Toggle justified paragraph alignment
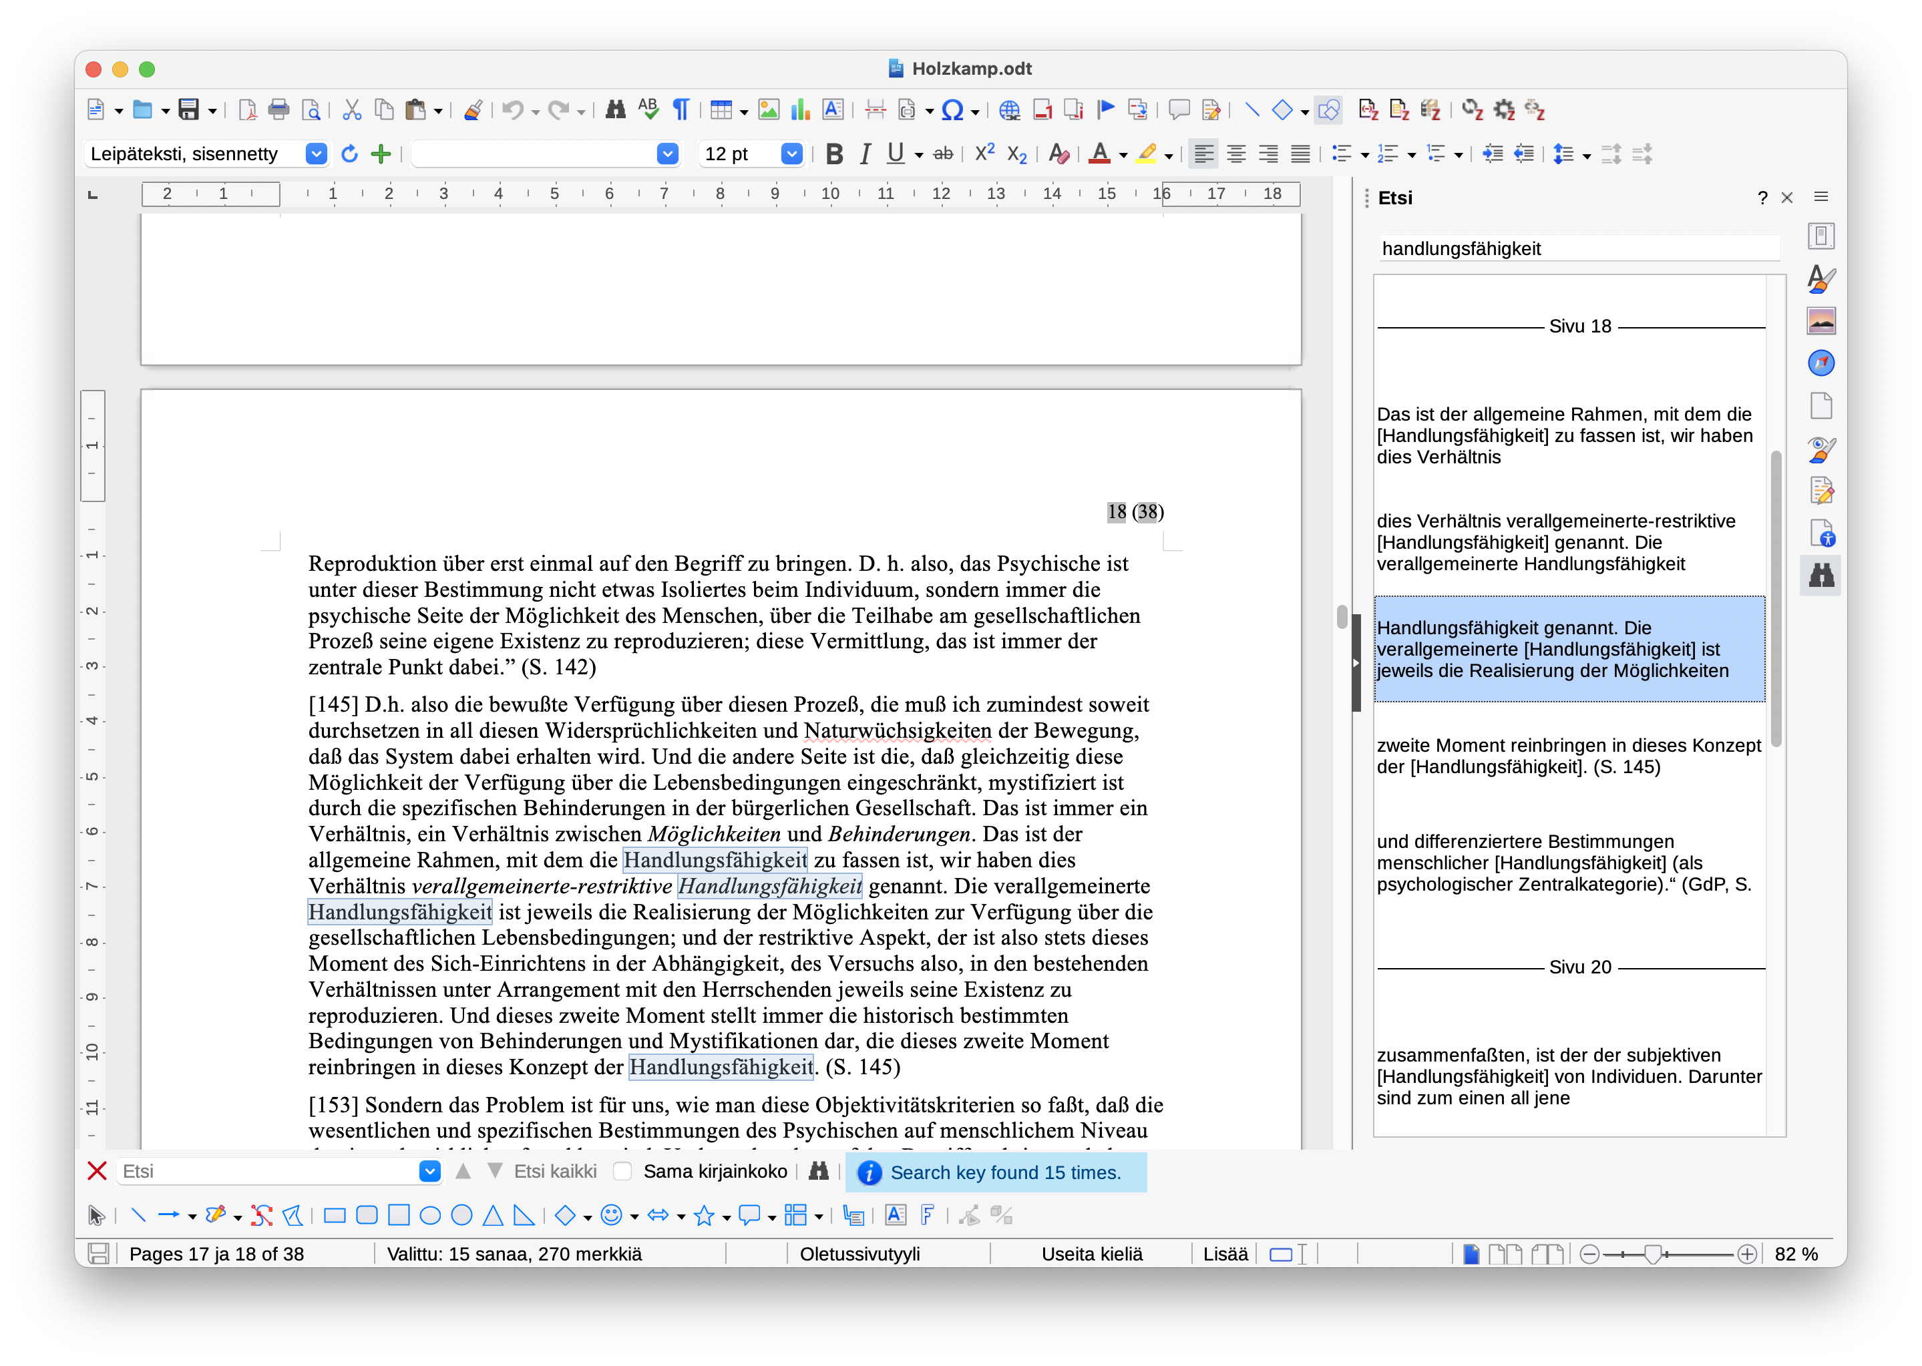The height and width of the screenshot is (1366, 1922). click(x=1300, y=154)
